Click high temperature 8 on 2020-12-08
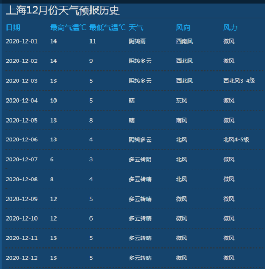The width and height of the screenshot is (265, 269). 52,179
